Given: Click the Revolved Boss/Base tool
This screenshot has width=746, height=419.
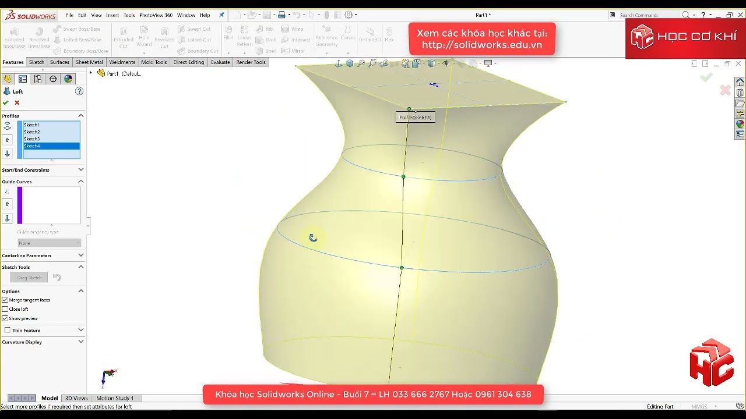Looking at the screenshot, I should point(39,38).
